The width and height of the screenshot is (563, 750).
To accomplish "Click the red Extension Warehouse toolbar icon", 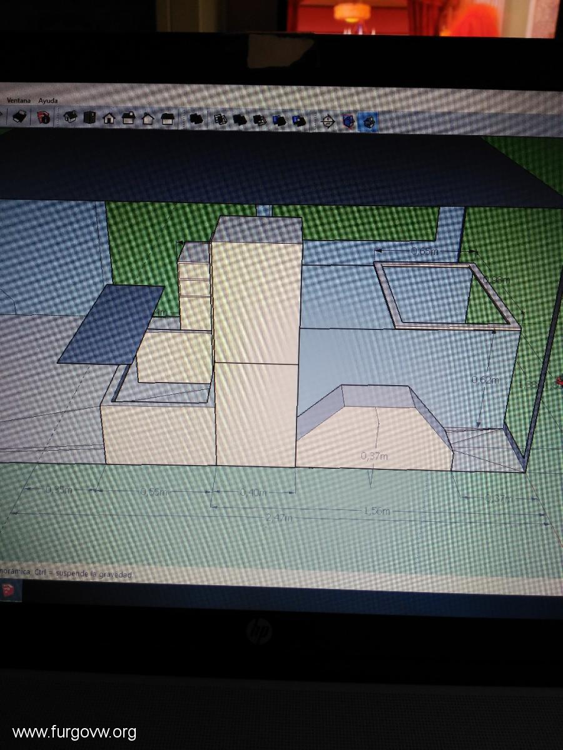I will tap(43, 117).
